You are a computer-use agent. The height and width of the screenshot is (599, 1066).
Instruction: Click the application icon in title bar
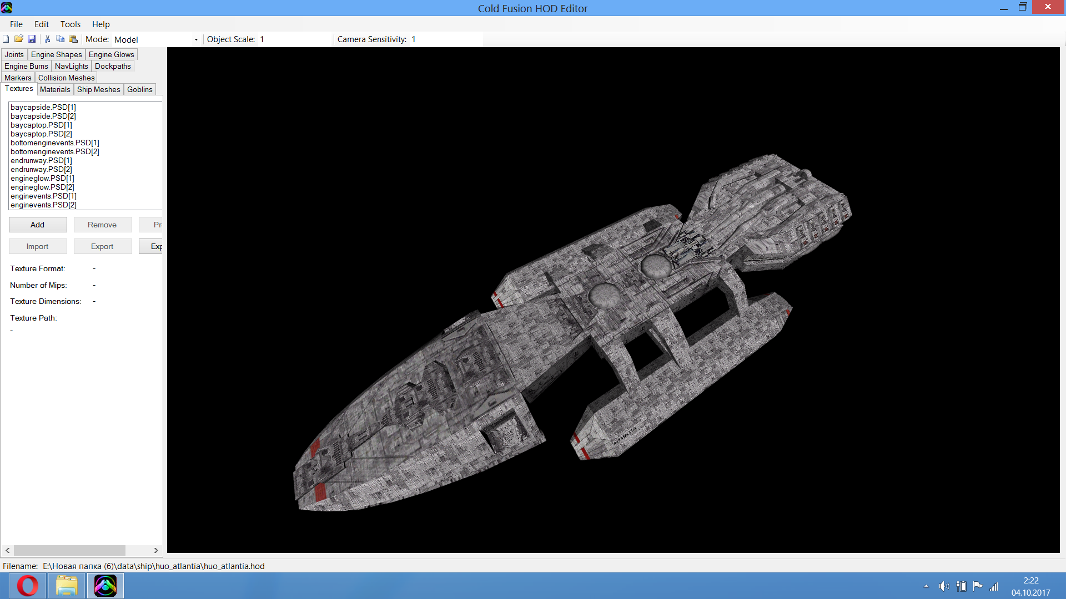coord(7,8)
